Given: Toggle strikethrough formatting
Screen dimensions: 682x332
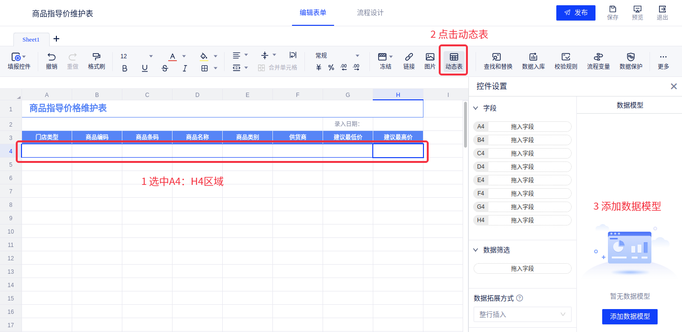Looking at the screenshot, I should [x=165, y=68].
